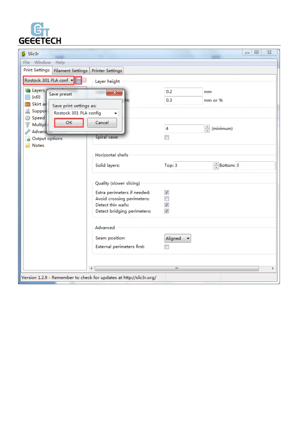Enable External perimeters first
Screen dimensions: 298x421
click(167, 247)
